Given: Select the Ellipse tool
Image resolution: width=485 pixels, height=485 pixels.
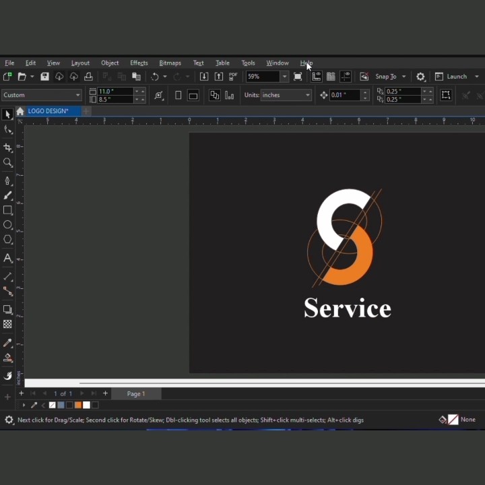Looking at the screenshot, I should tap(7, 225).
